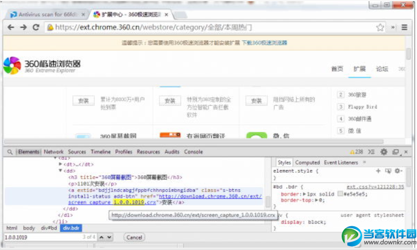
Task: Click the #e5e5e5 border color swatch
Action: (x=340, y=194)
